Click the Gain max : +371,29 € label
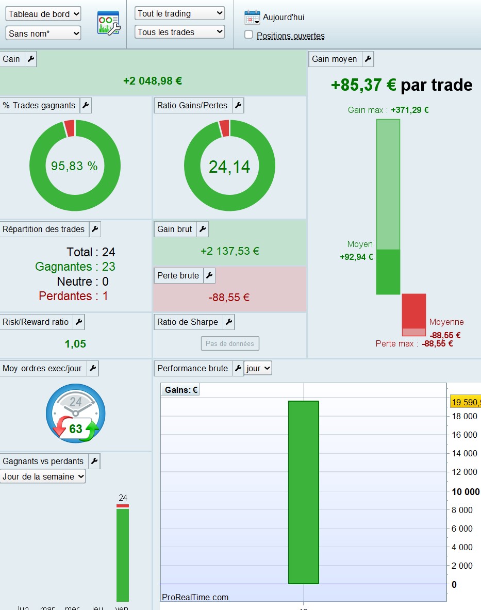Viewport: 481px width, 610px height. tap(388, 110)
